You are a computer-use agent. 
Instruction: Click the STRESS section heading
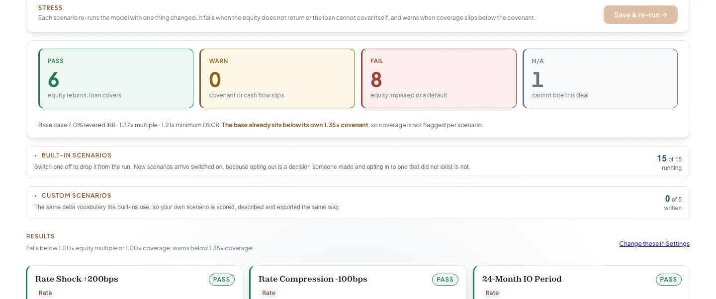[50, 8]
